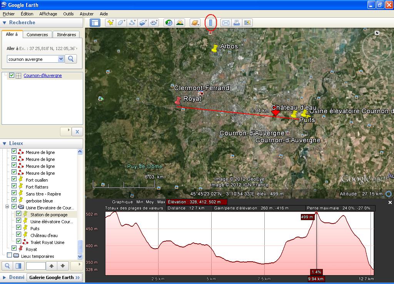Open the planet switcher (Saturn icon)

(x=195, y=23)
